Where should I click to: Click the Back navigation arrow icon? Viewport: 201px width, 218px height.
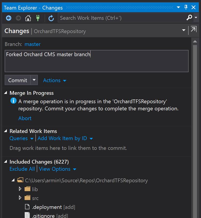pyautogui.click(x=9, y=18)
